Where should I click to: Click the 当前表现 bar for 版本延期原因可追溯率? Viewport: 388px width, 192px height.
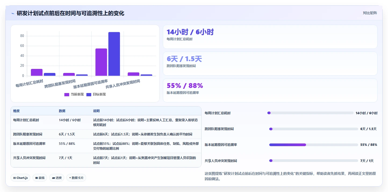[x=101, y=62]
